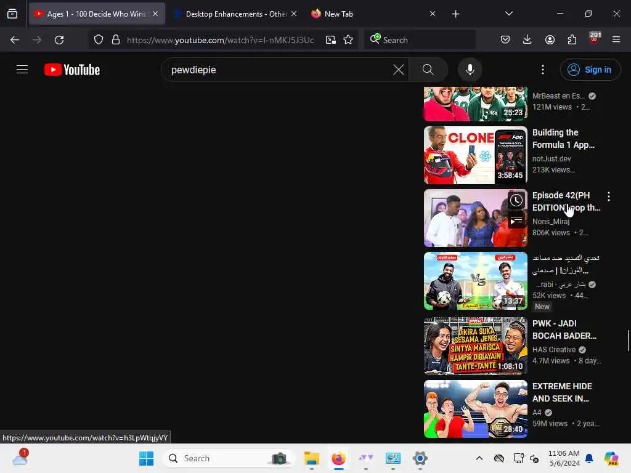Screen dimensions: 631x473
Task: Click the Windows taskbar Search box
Action: coord(229,458)
